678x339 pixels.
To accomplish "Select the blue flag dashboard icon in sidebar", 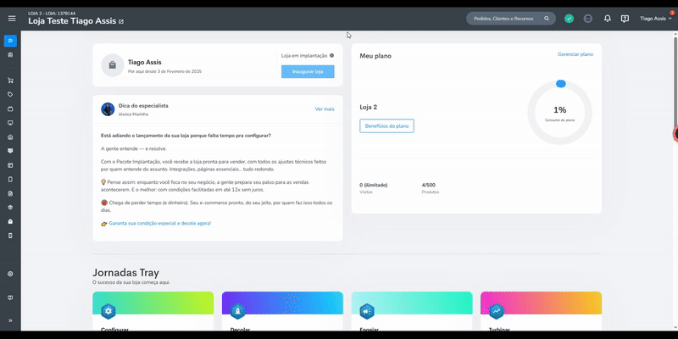I will click(10, 41).
